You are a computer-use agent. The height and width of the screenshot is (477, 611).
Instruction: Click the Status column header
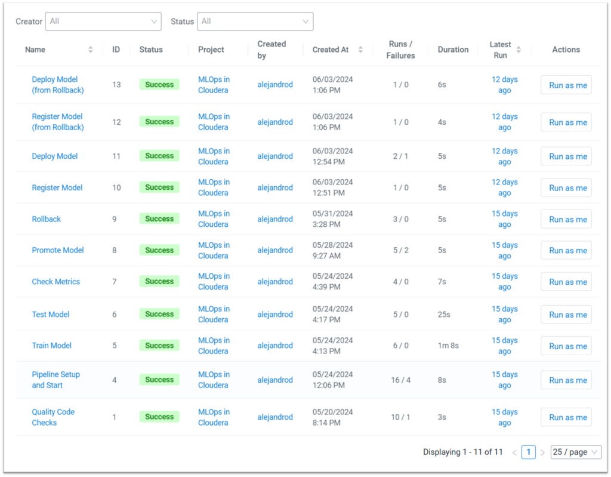pyautogui.click(x=151, y=50)
